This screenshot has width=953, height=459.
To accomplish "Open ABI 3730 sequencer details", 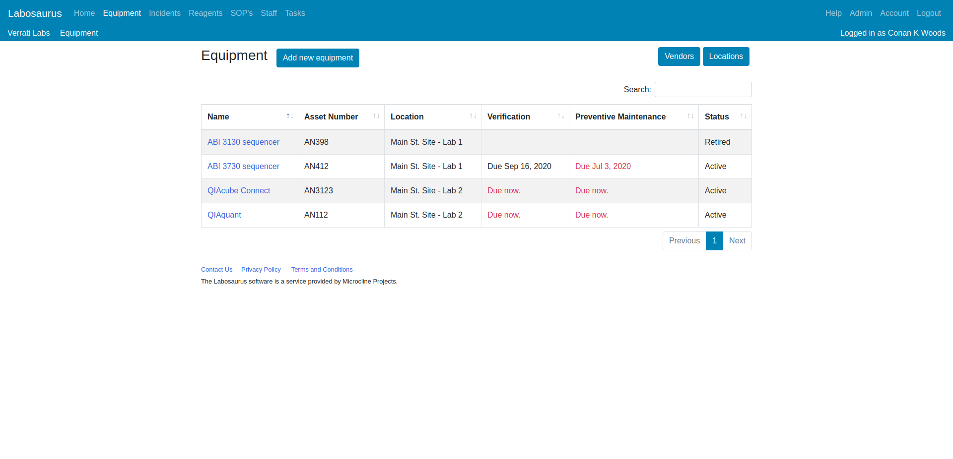I will [x=243, y=167].
